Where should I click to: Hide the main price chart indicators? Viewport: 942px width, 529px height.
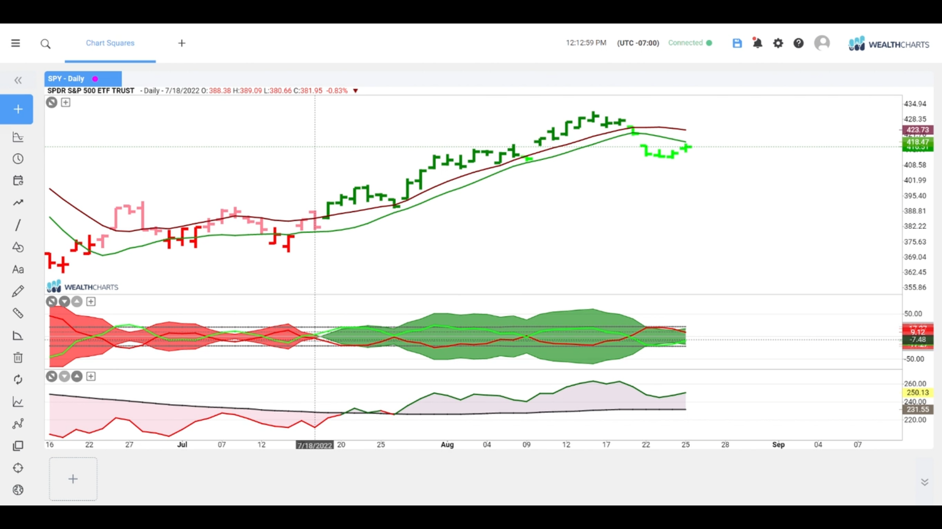(52, 102)
